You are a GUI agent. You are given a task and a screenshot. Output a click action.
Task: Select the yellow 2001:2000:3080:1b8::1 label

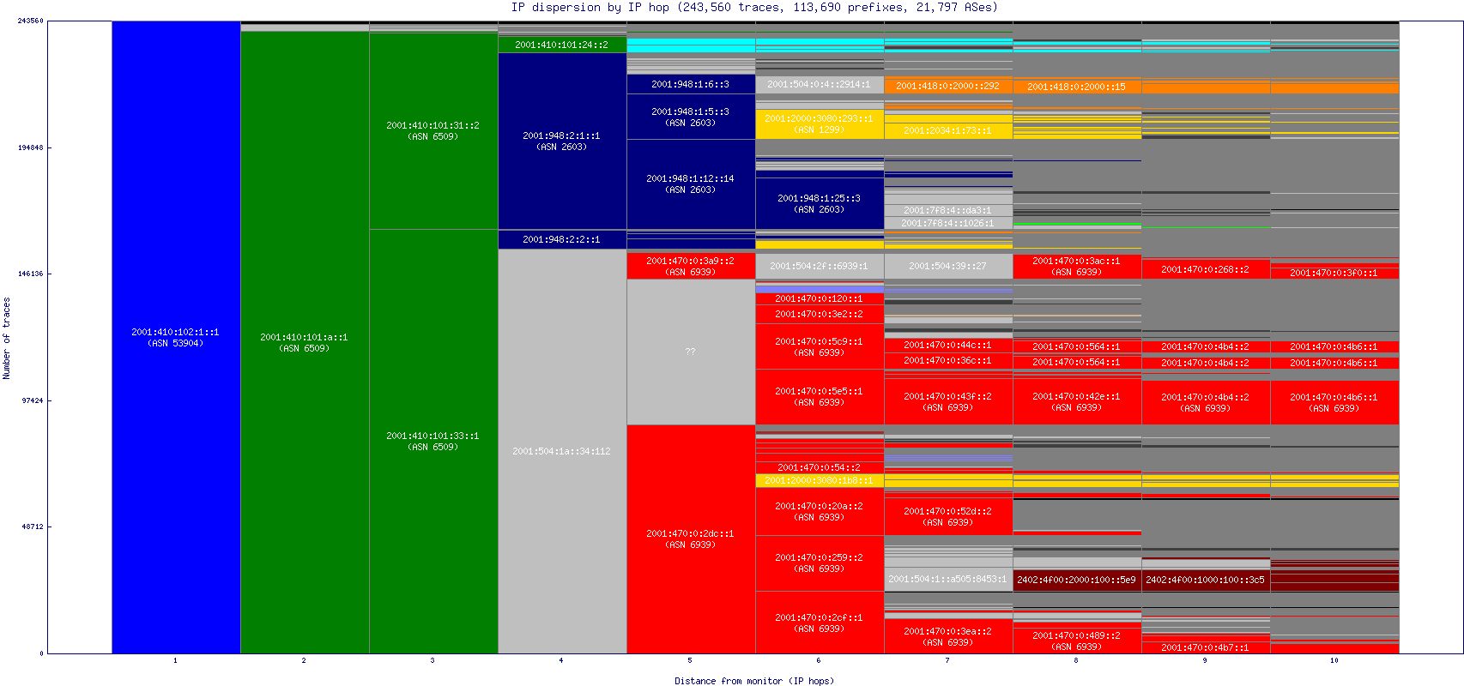pyautogui.click(x=820, y=480)
